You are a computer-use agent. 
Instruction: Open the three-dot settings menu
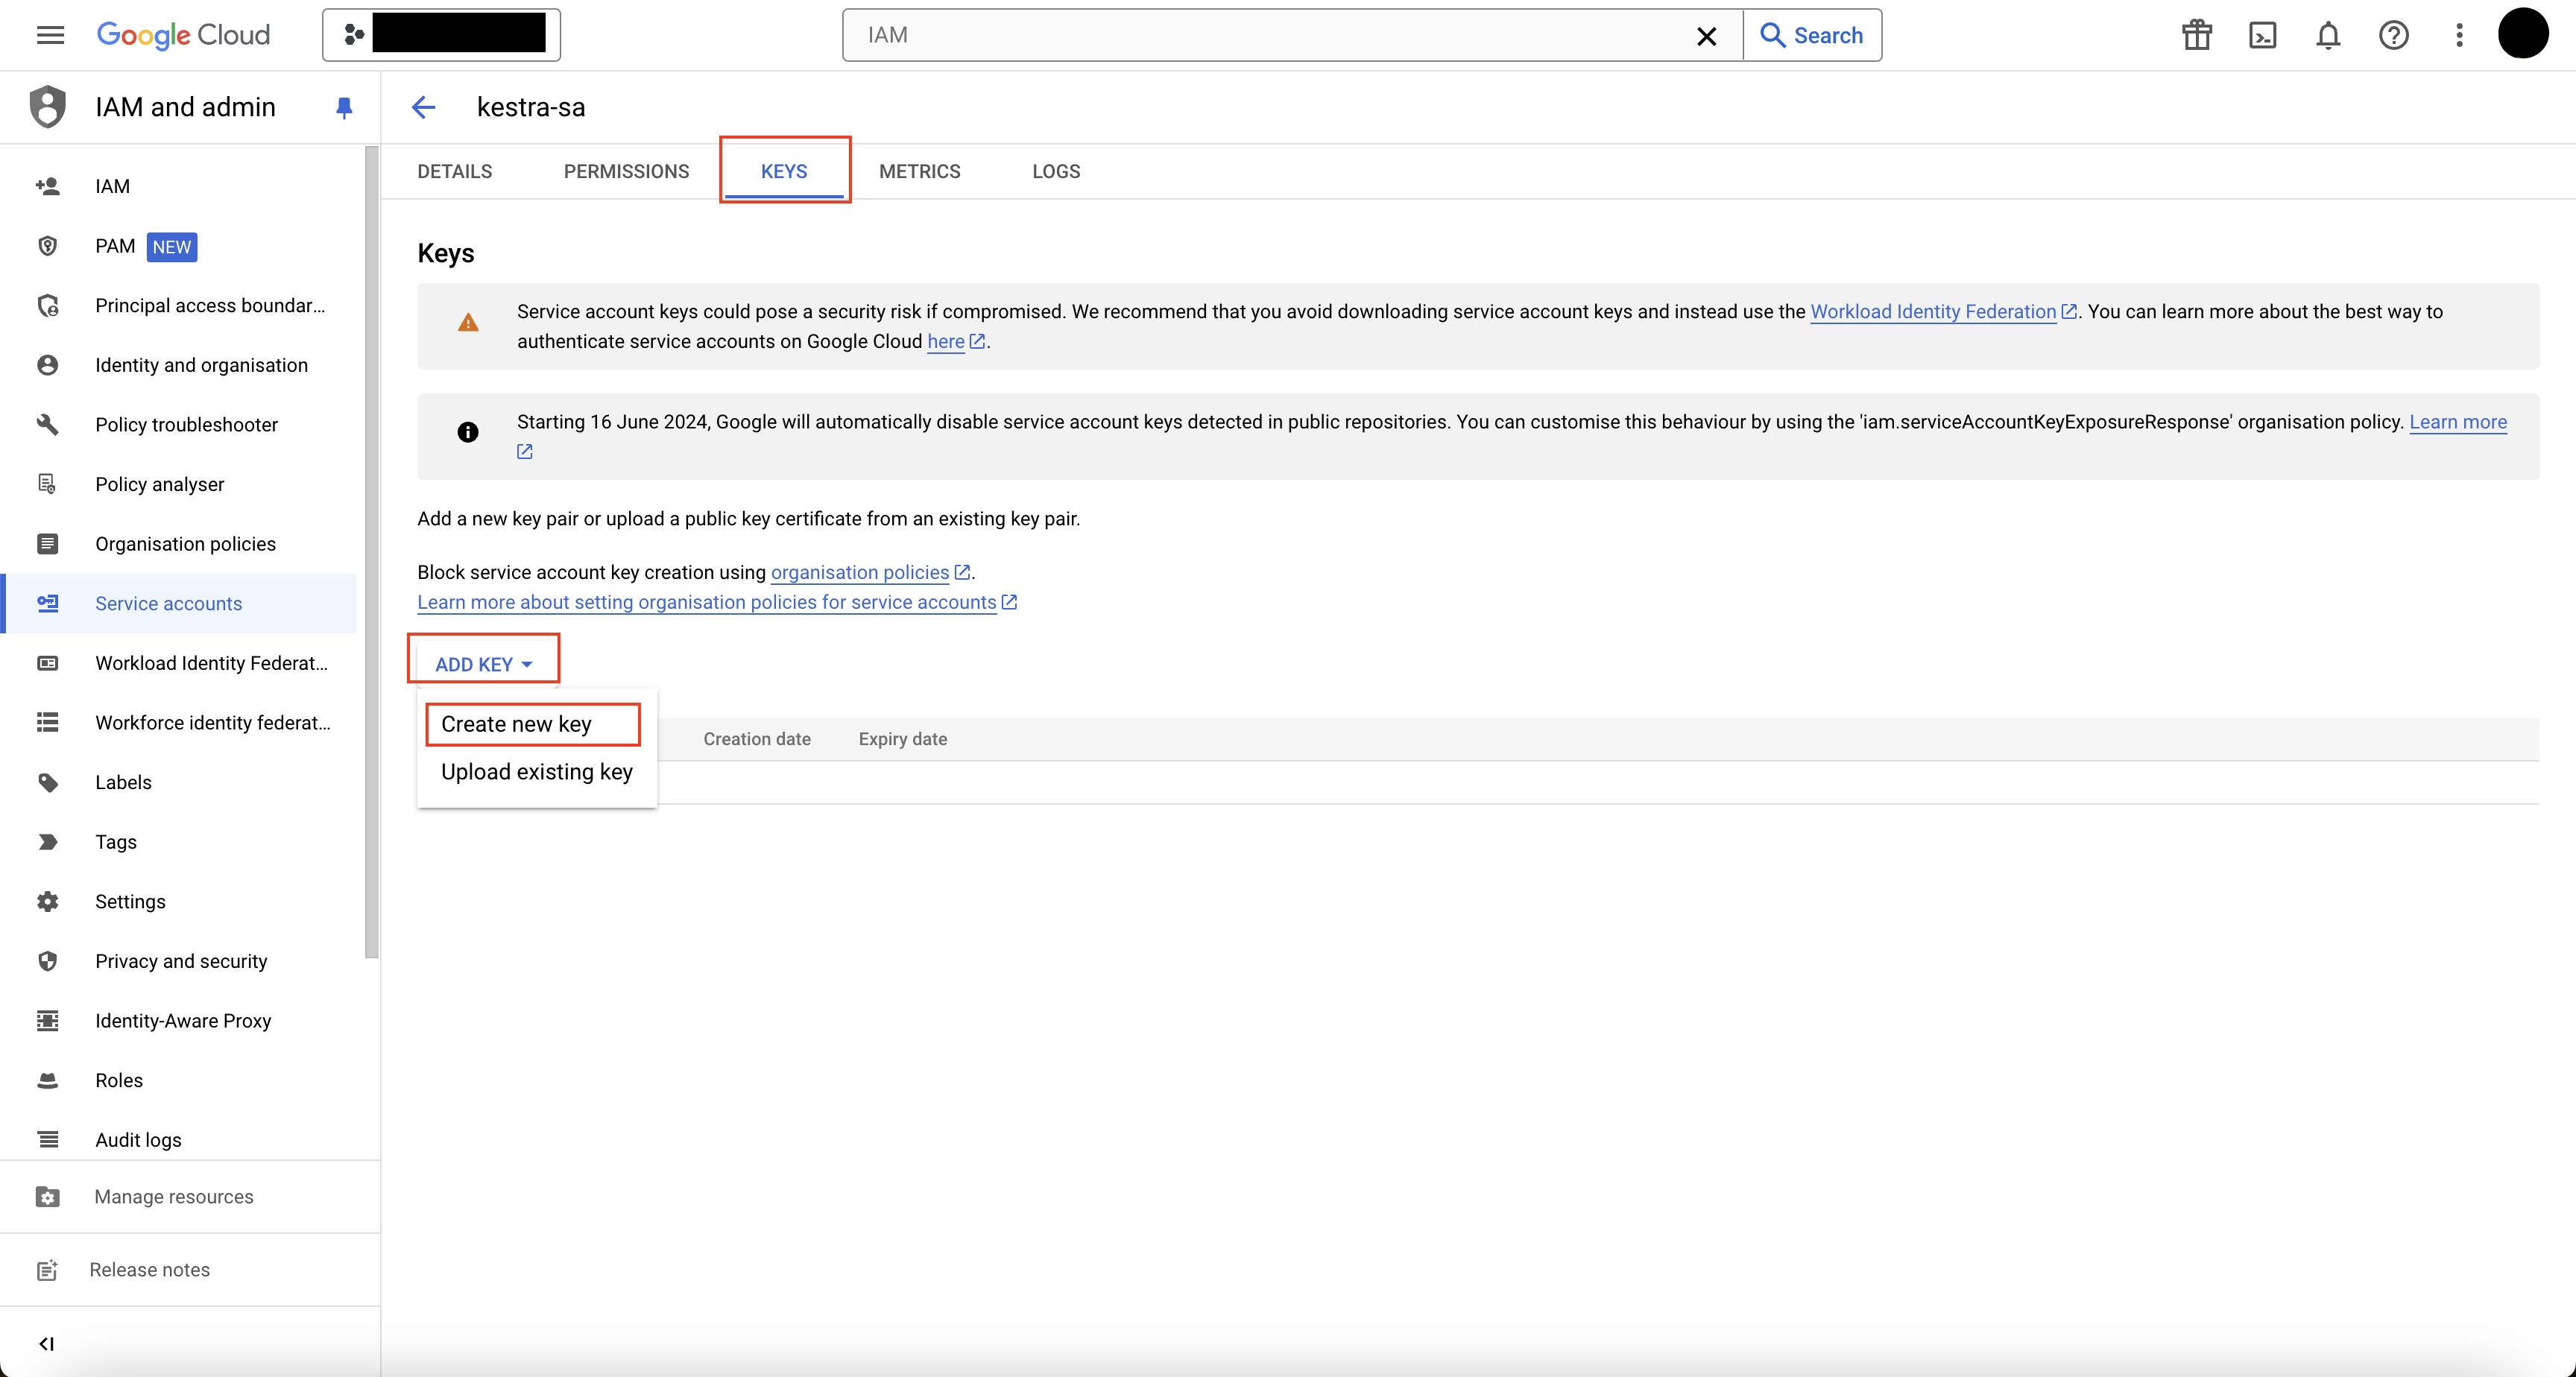(2459, 35)
